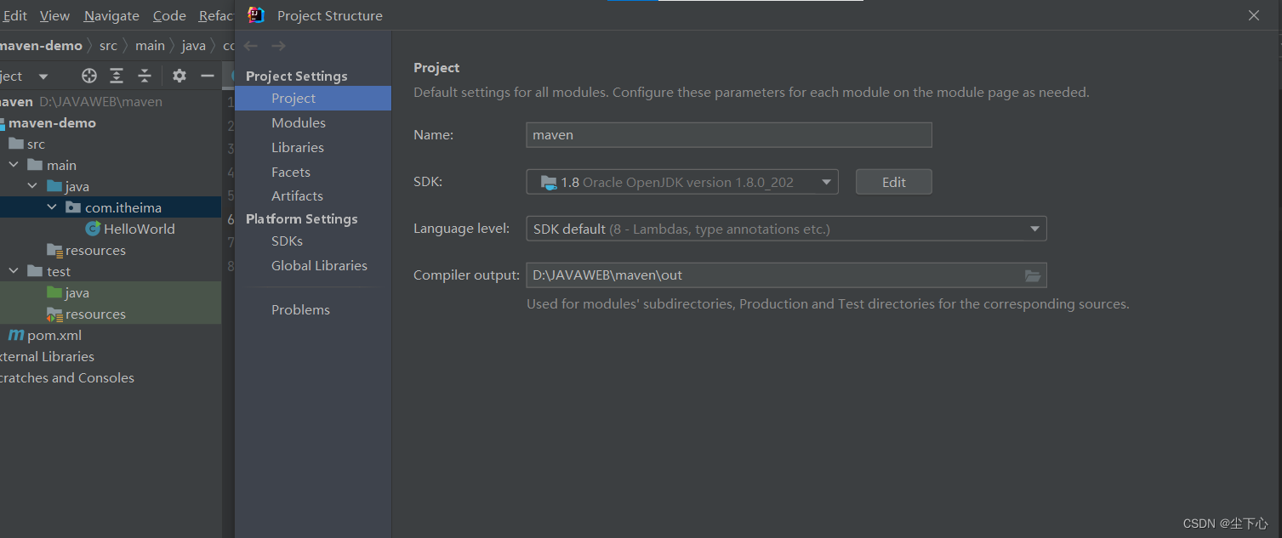This screenshot has height=538, width=1282.
Task: Click the Expand All icon in Project panel
Action: pos(117,76)
